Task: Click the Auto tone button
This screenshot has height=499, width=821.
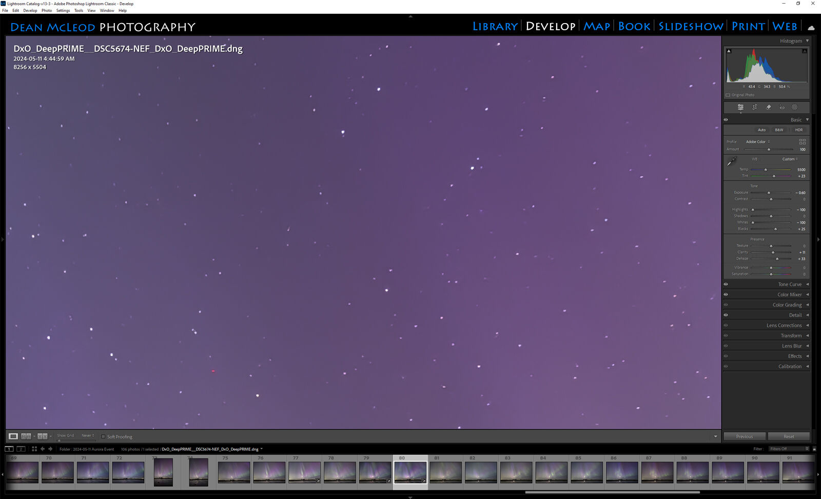Action: tap(761, 130)
